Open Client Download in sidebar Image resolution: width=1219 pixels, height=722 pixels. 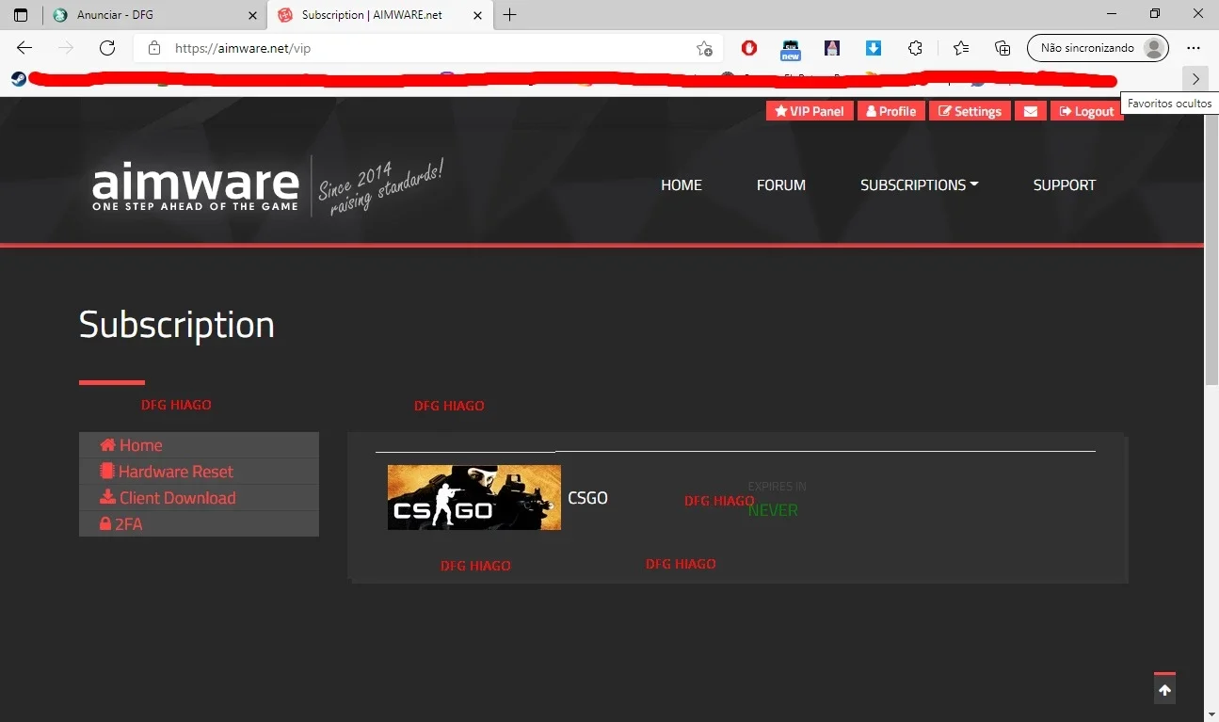point(199,498)
